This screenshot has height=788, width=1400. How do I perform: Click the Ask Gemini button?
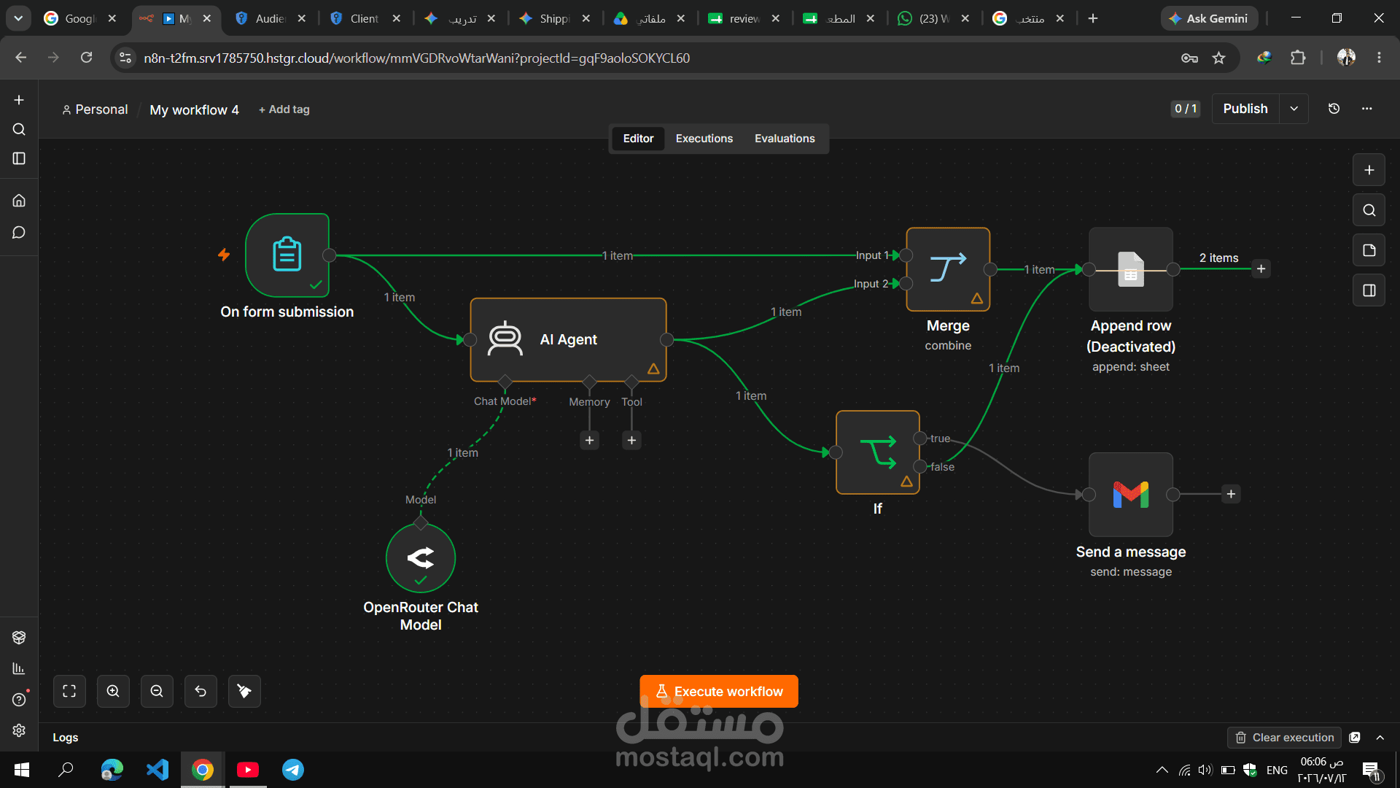[x=1209, y=18]
